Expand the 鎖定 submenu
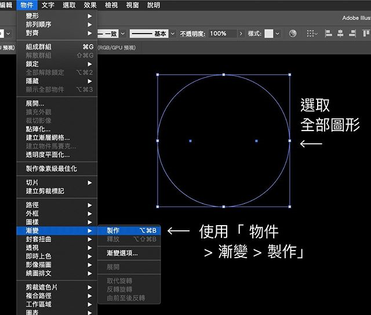Screen dimensions: 371x315 [x=57, y=64]
